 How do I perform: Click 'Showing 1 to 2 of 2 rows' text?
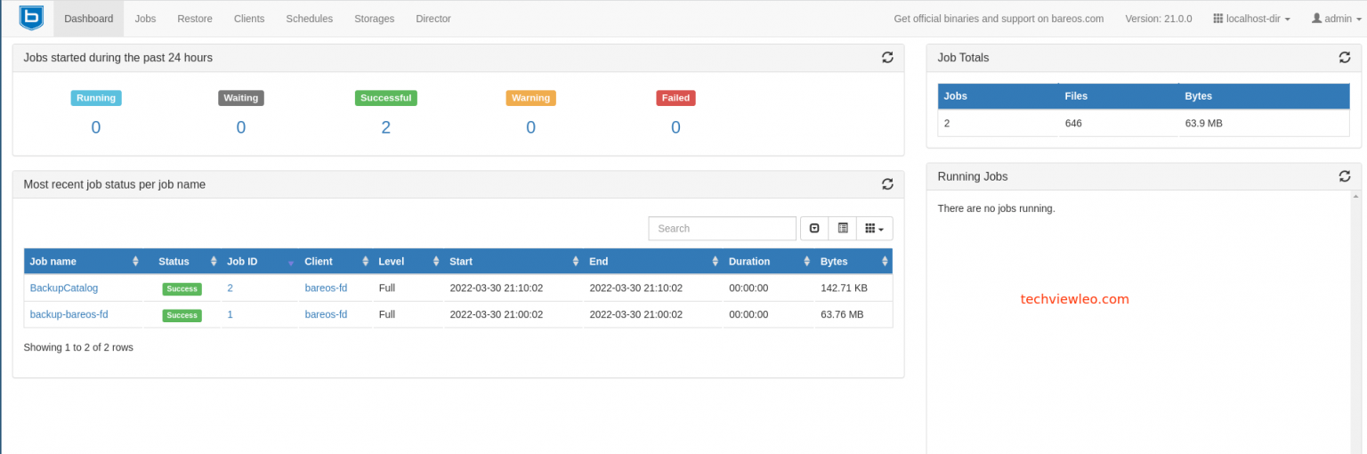pyautogui.click(x=78, y=347)
